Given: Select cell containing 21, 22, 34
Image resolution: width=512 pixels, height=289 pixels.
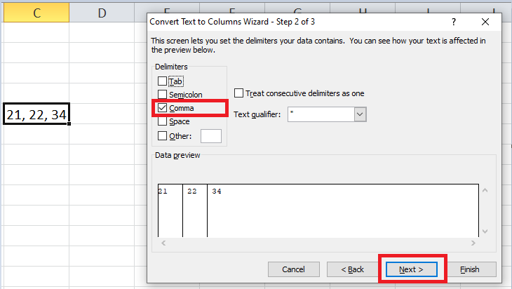Looking at the screenshot, I should 36,114.
